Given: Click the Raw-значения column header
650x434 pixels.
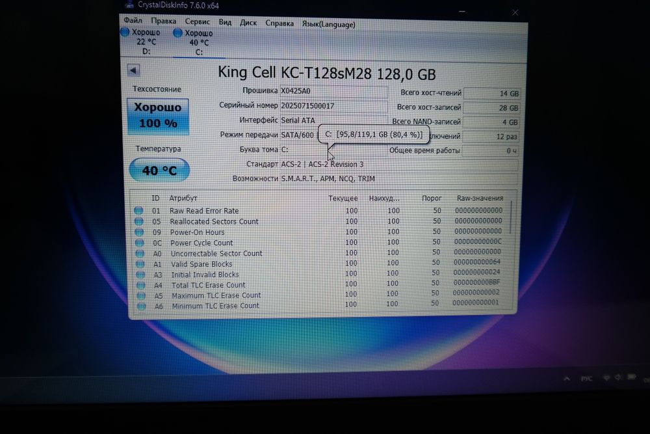Looking at the screenshot, I should point(480,198).
